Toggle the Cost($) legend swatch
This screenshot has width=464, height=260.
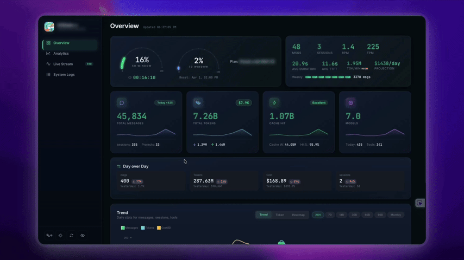[x=159, y=228]
